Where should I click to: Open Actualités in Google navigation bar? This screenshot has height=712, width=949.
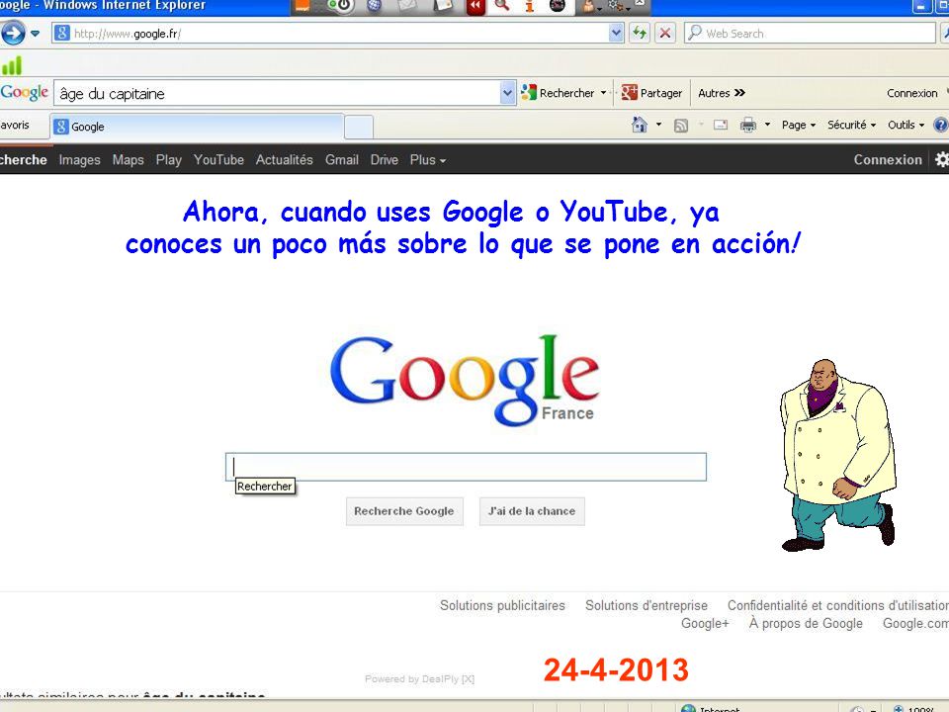(x=284, y=160)
